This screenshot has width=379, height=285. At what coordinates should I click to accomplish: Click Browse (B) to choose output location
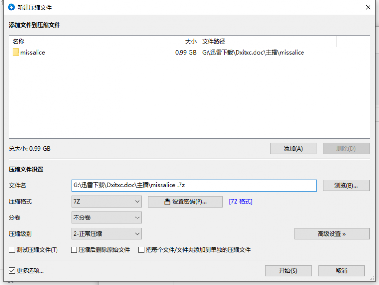click(x=346, y=185)
